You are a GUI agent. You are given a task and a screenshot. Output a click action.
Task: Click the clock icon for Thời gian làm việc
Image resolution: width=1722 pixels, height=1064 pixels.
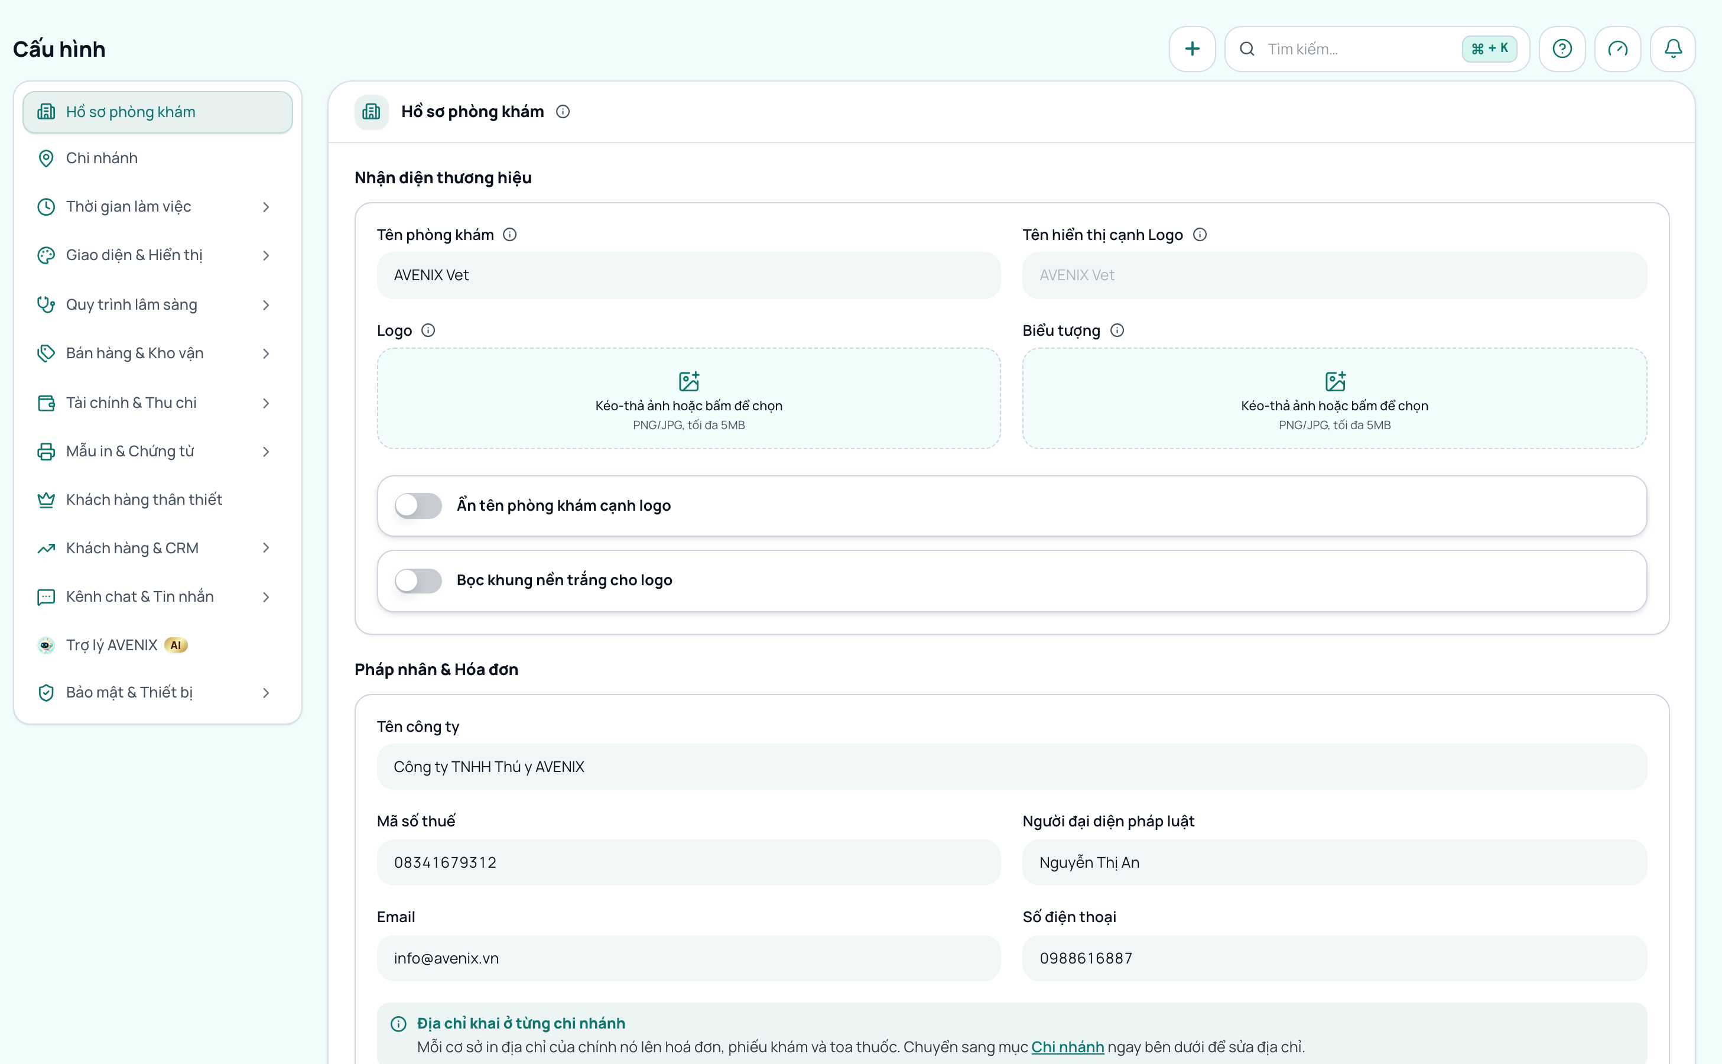47,207
